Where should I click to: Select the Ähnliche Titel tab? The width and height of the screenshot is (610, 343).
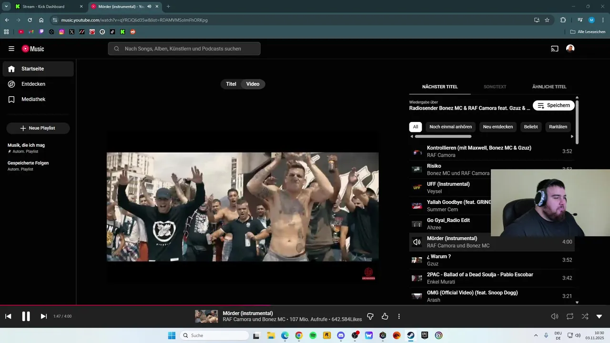549,87
